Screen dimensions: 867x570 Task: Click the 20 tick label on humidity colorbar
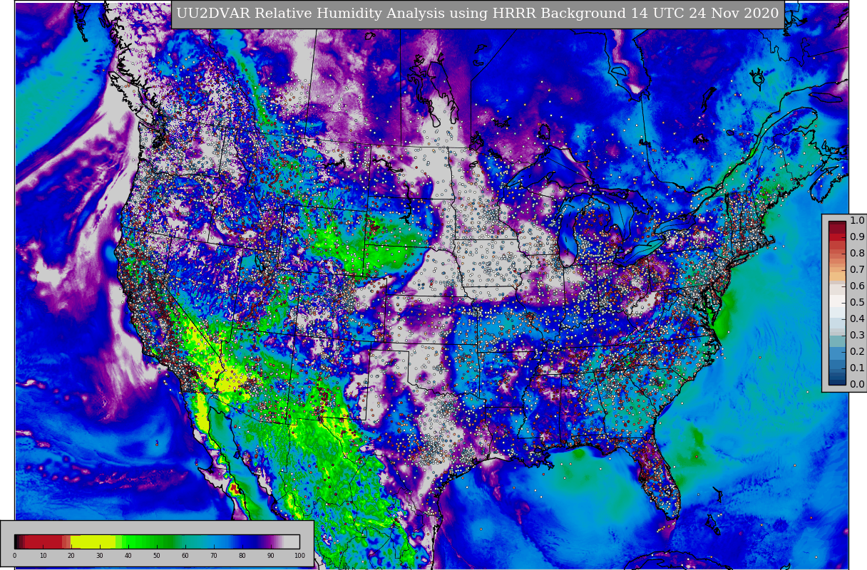click(71, 556)
